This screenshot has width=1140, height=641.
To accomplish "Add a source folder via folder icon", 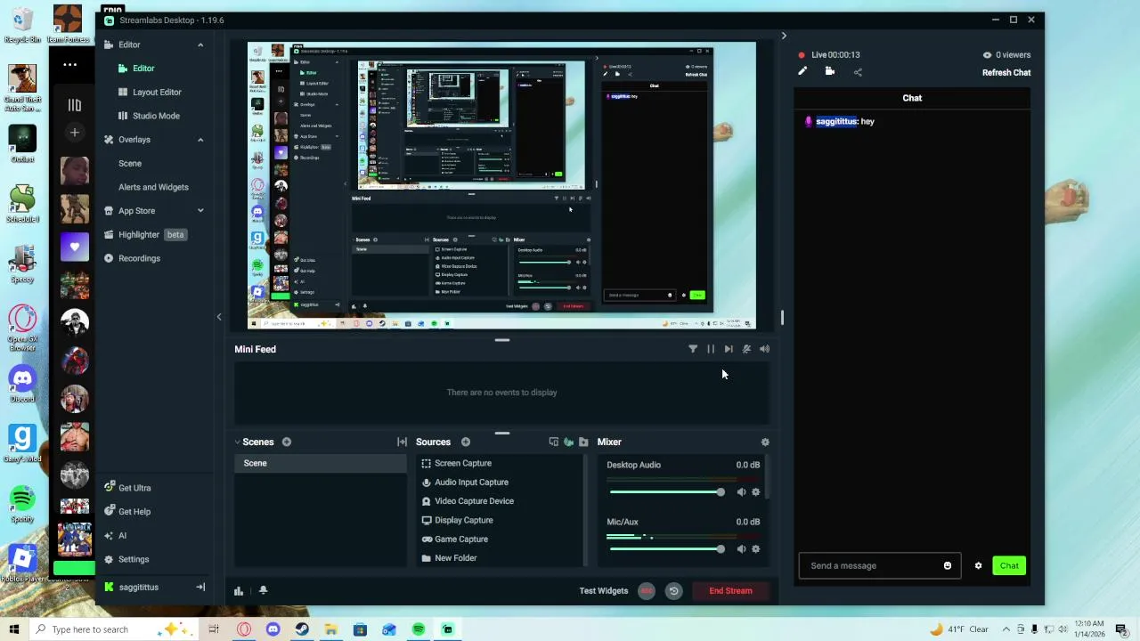I will (583, 442).
